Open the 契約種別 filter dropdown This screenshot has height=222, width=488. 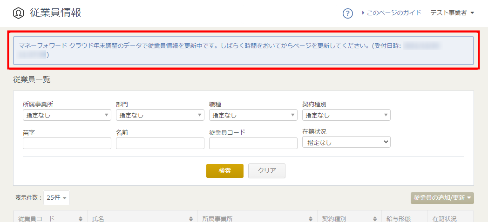(346, 115)
